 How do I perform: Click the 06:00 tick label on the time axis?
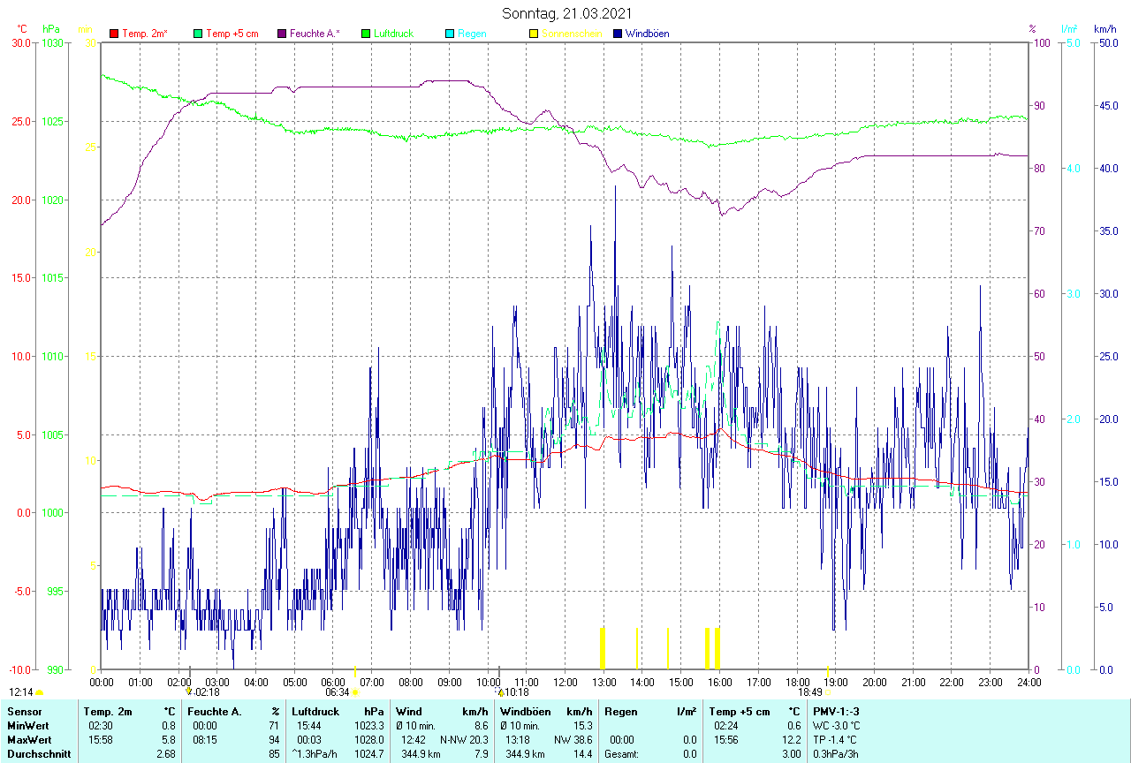(333, 682)
